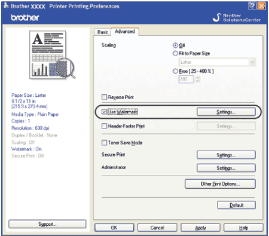
Task: Switch to the Basic tab
Action: [103, 32]
